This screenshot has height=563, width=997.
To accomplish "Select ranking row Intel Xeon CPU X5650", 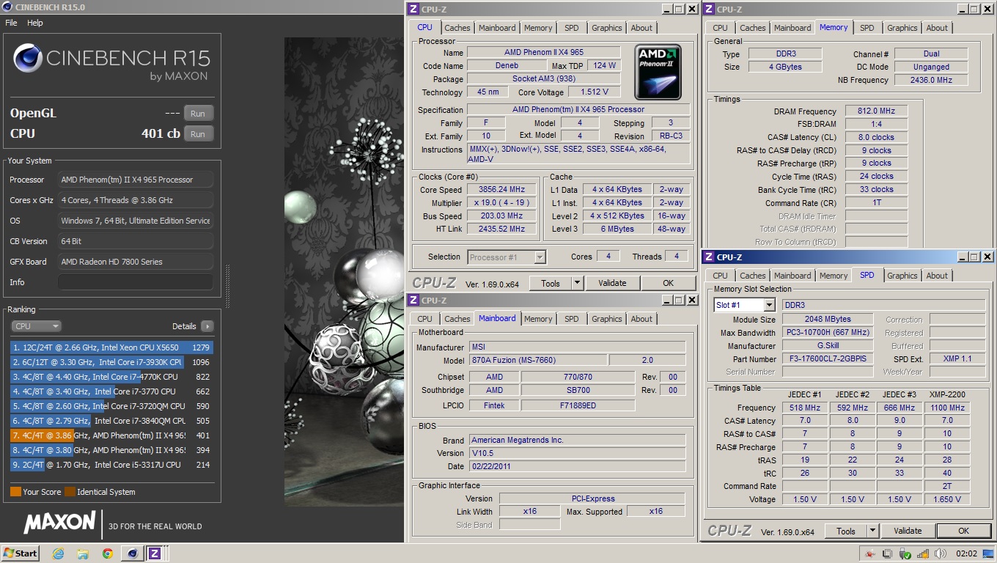I will pos(111,347).
